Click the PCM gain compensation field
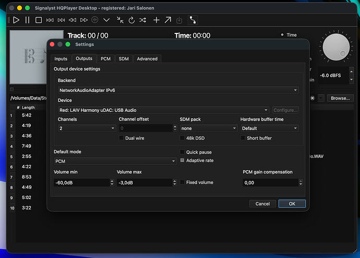Viewport: 360px width, 258px height. [270, 183]
